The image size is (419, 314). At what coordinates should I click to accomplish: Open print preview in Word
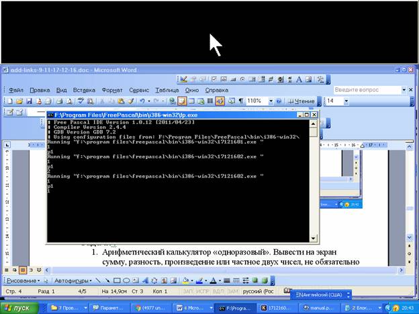point(69,101)
